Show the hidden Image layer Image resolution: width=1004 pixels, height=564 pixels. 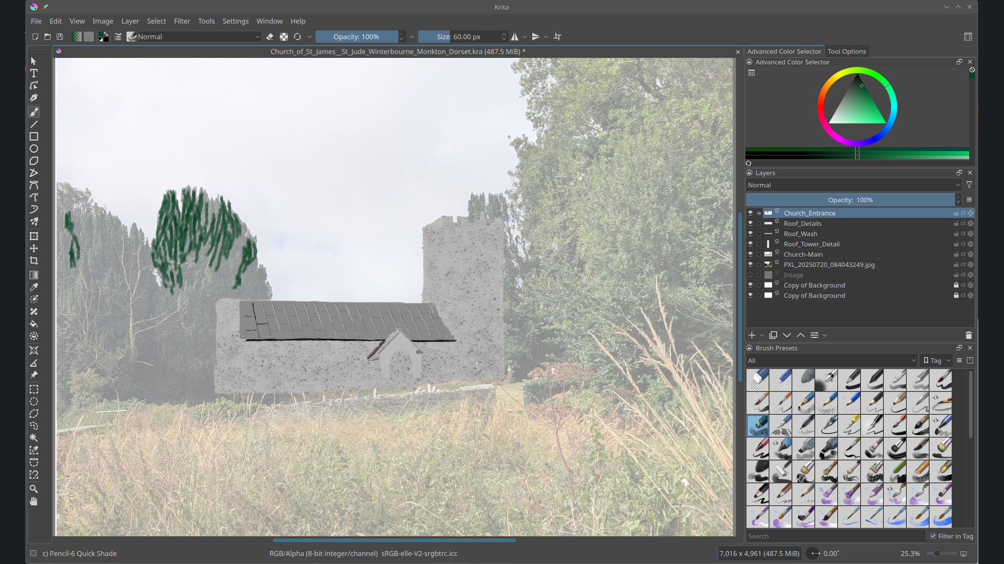[750, 275]
